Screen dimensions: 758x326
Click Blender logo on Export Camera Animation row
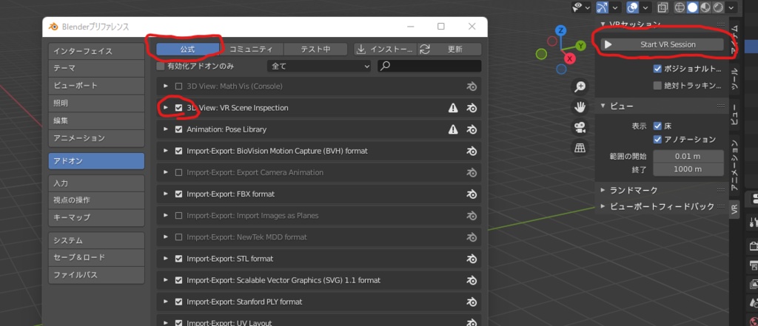pyautogui.click(x=472, y=172)
